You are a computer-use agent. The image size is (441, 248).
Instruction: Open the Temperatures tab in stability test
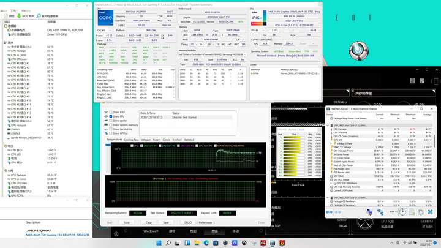tap(114, 140)
